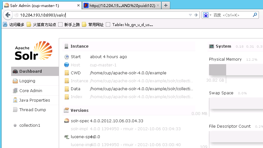Switch to the http://10.204.19... tab
This screenshot has height=148, width=263.
coord(121,5)
